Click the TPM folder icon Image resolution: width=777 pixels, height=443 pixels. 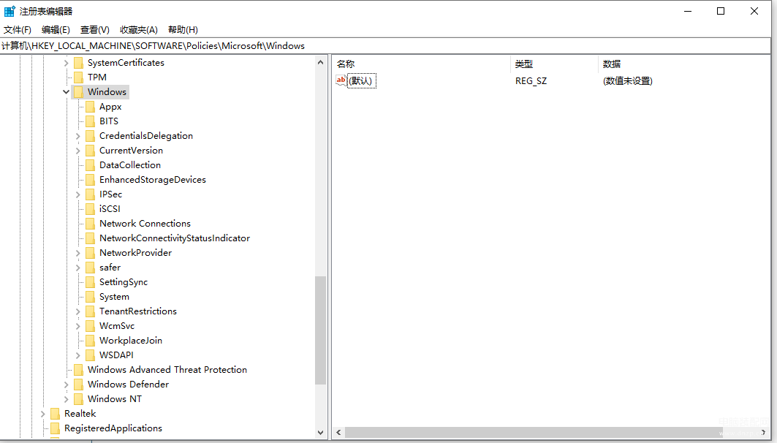pyautogui.click(x=78, y=77)
